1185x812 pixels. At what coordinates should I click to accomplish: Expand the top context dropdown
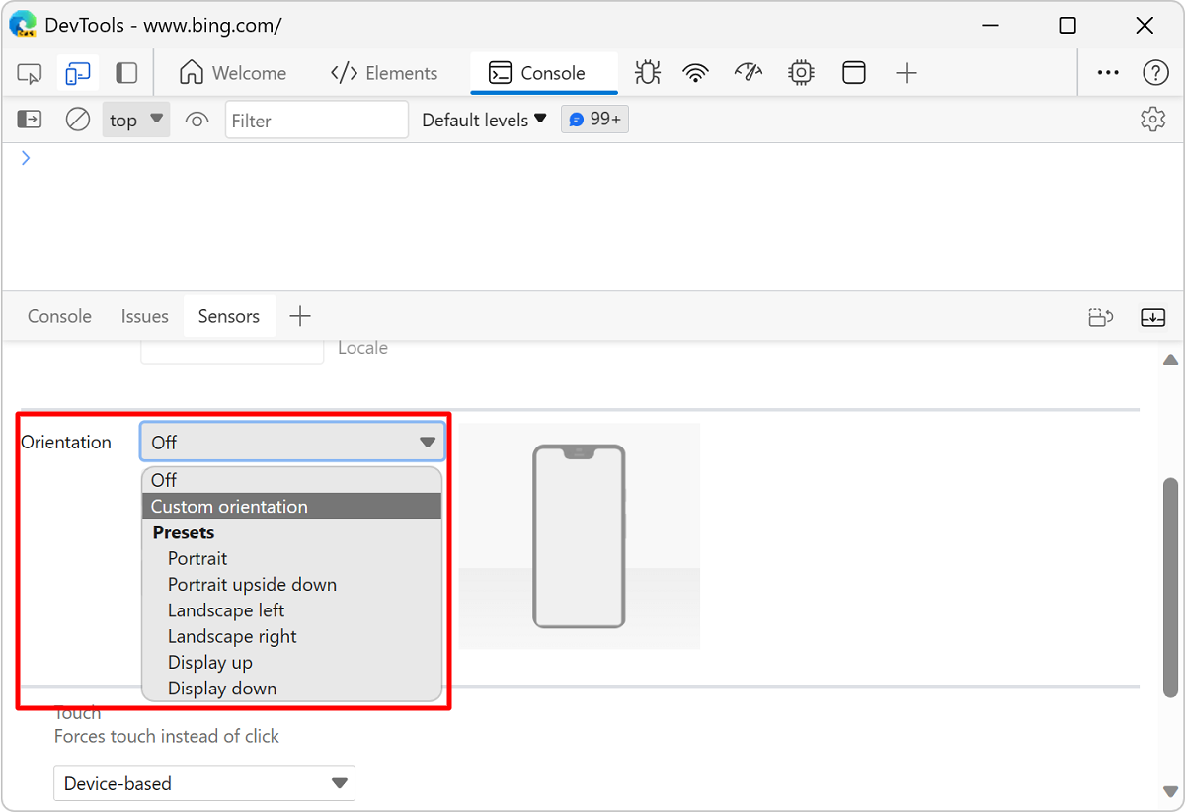tap(136, 120)
